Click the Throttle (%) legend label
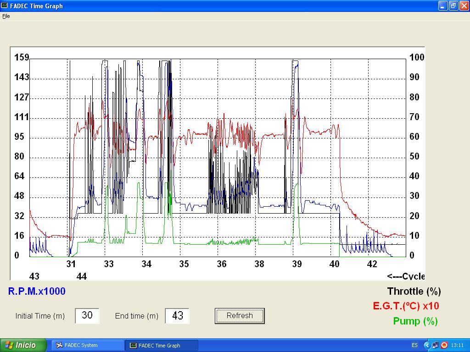The width and height of the screenshot is (470, 352). click(414, 291)
